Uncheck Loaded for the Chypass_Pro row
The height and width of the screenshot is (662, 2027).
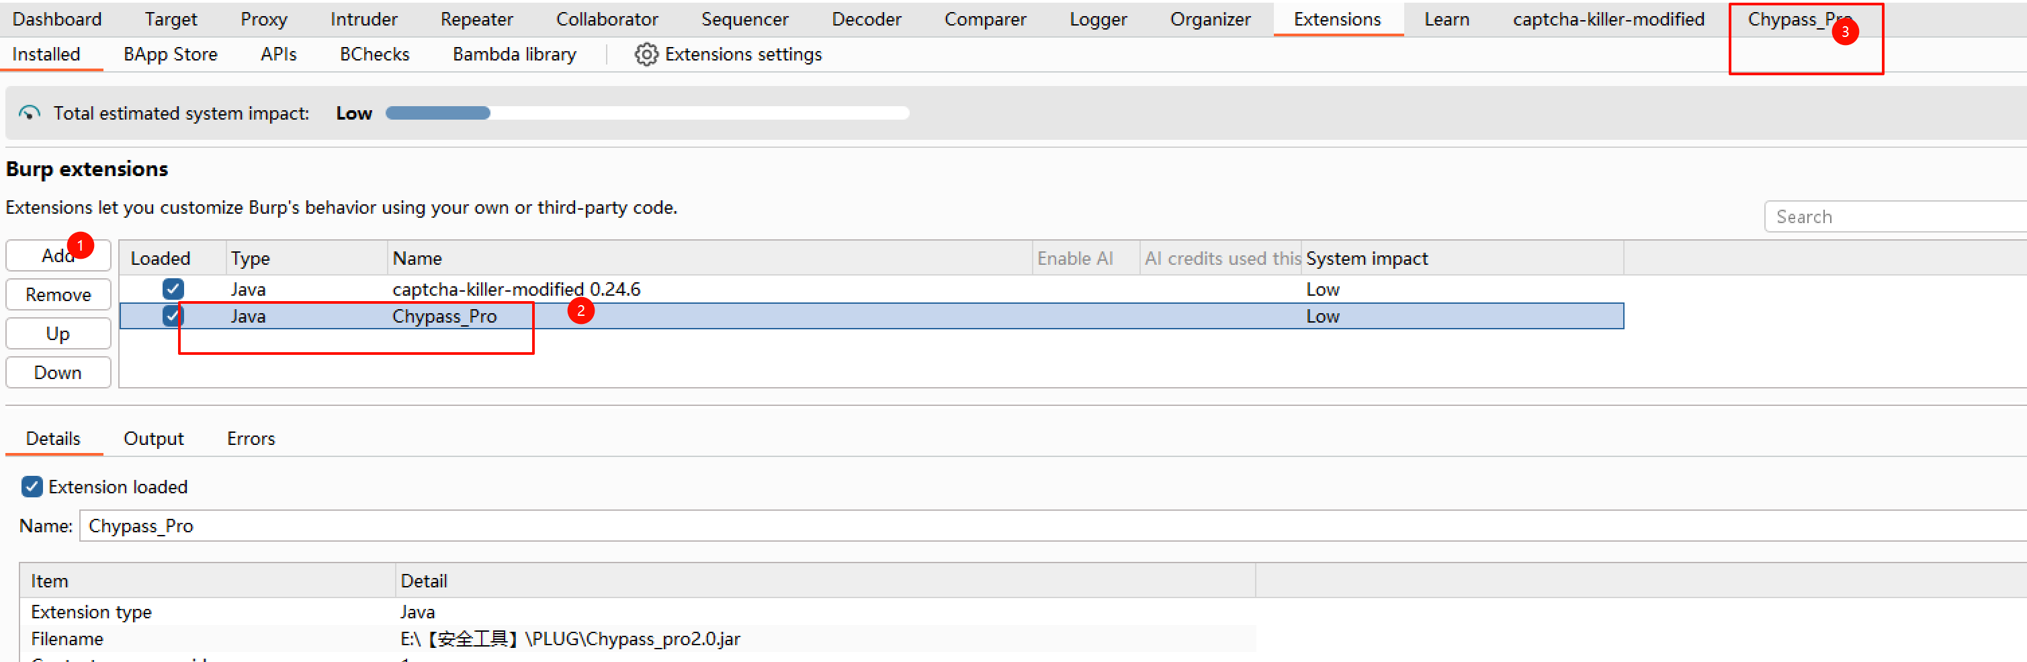(173, 316)
